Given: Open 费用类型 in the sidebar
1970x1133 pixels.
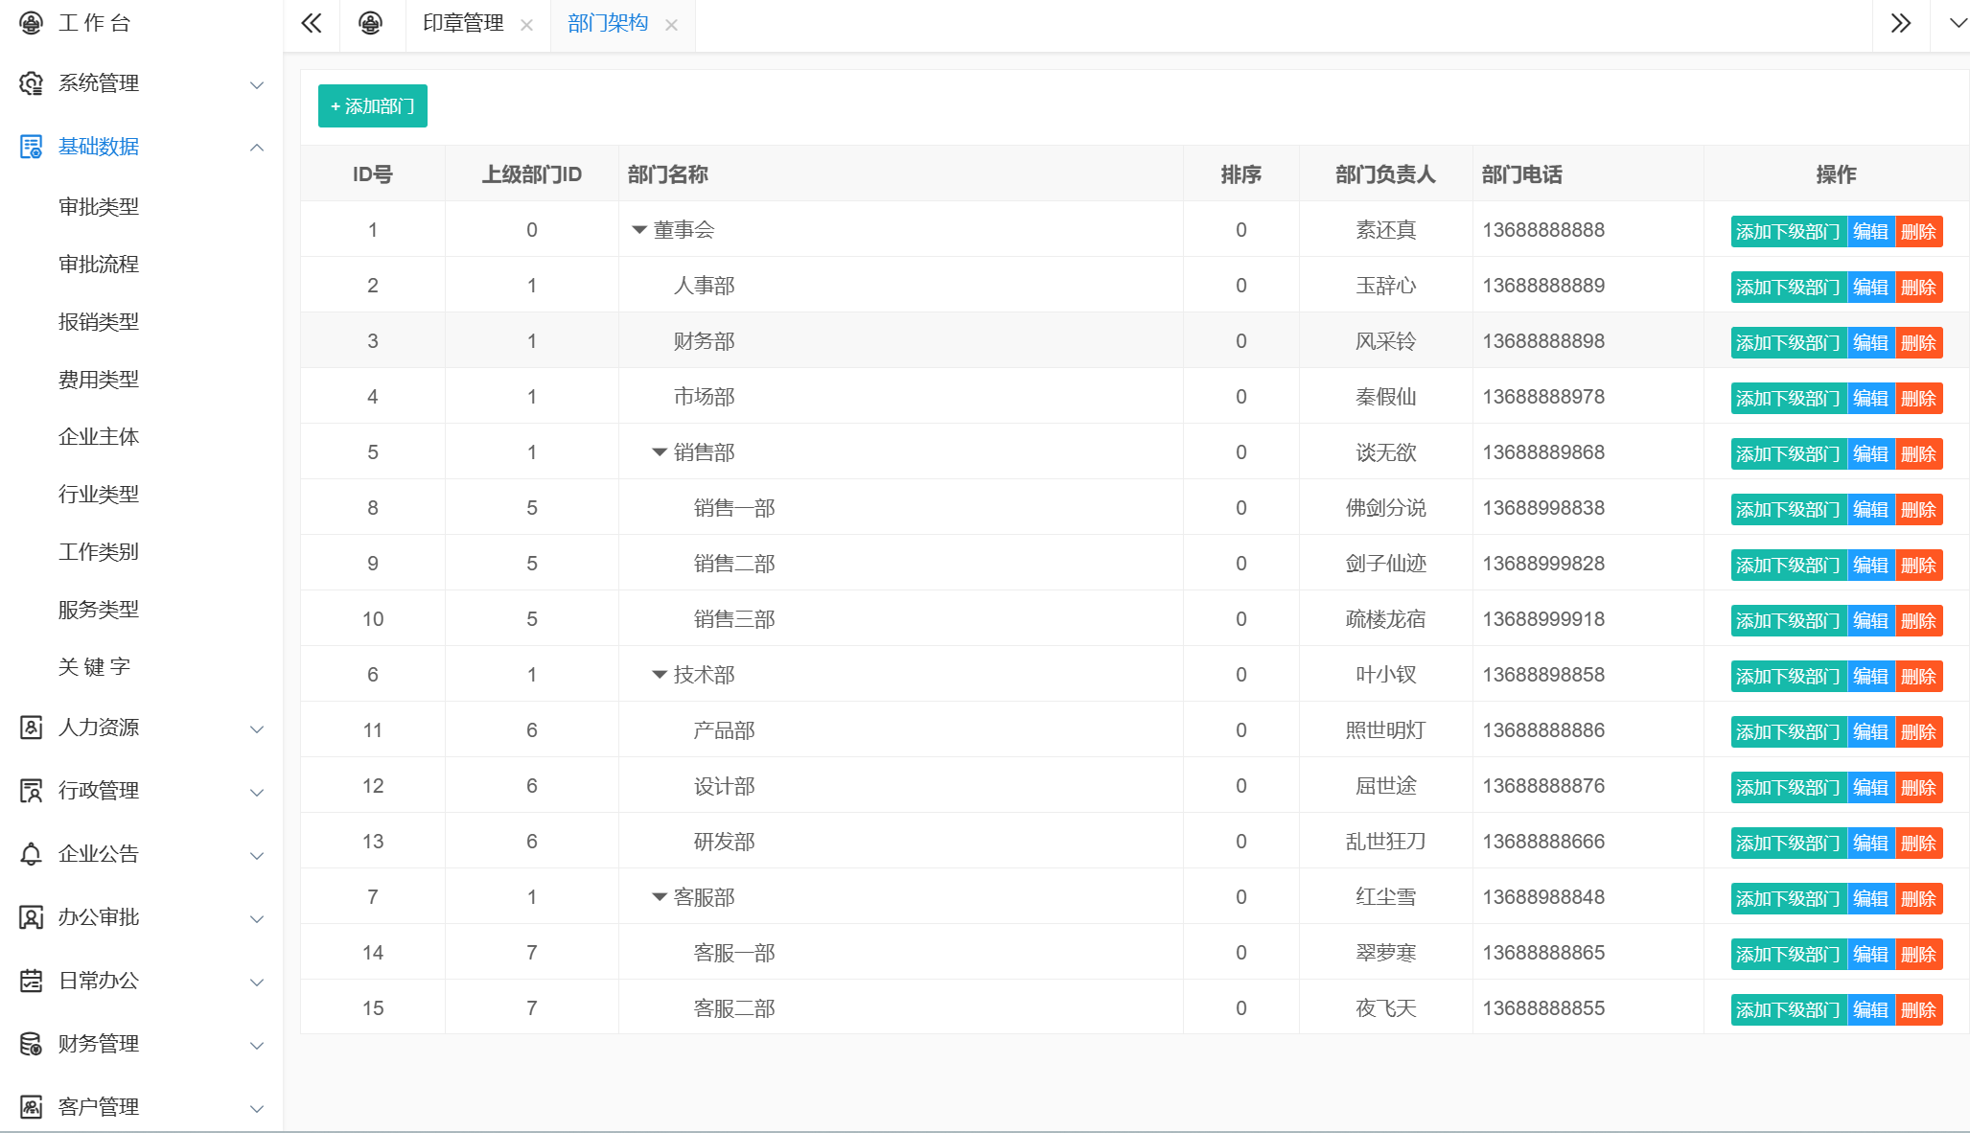Looking at the screenshot, I should [99, 380].
